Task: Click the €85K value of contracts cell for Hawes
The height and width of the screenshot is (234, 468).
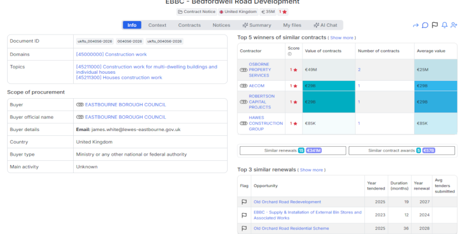Action: [x=329, y=123]
